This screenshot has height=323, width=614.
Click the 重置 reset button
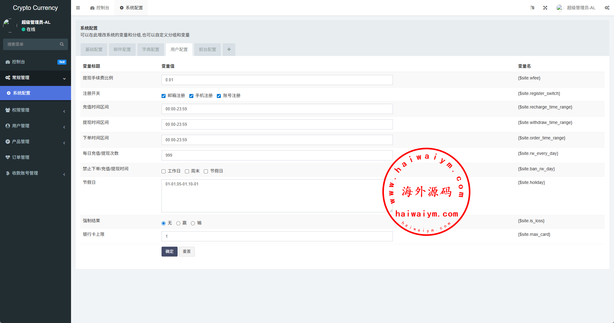point(187,252)
